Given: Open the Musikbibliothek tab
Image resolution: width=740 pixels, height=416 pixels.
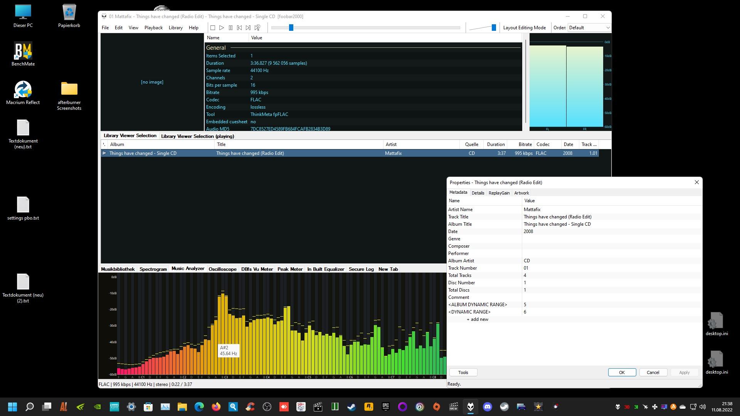Looking at the screenshot, I should point(118,269).
